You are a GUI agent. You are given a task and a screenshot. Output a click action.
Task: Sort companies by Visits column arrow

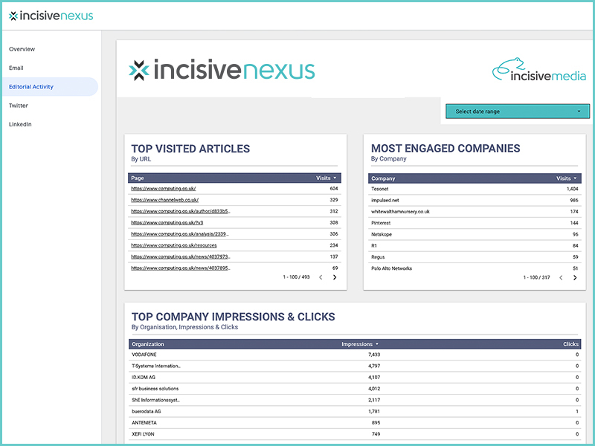coord(575,178)
